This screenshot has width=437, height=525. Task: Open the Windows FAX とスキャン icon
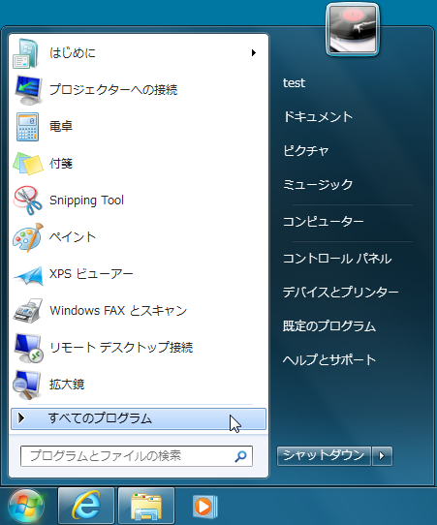[27, 311]
